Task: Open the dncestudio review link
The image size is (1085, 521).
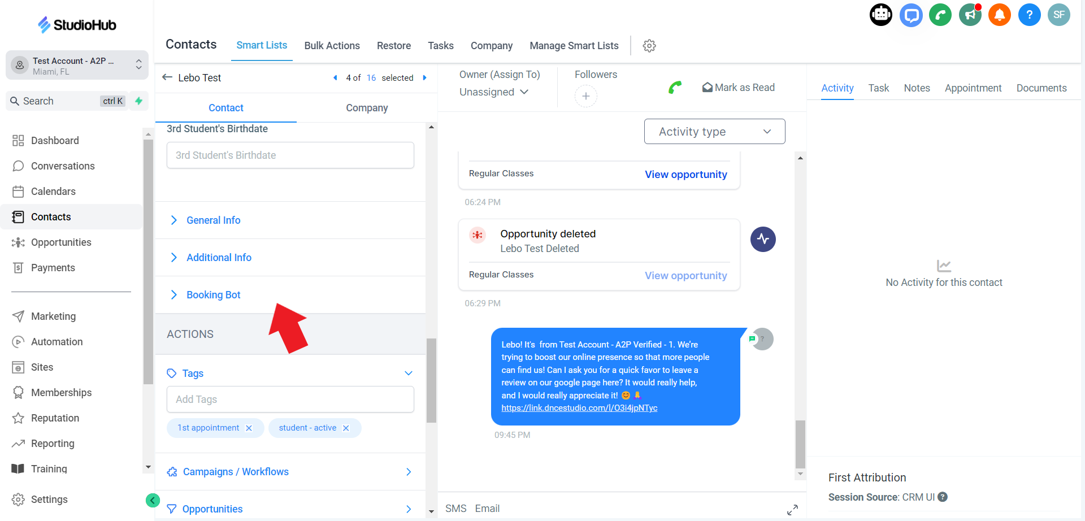Action: 579,407
